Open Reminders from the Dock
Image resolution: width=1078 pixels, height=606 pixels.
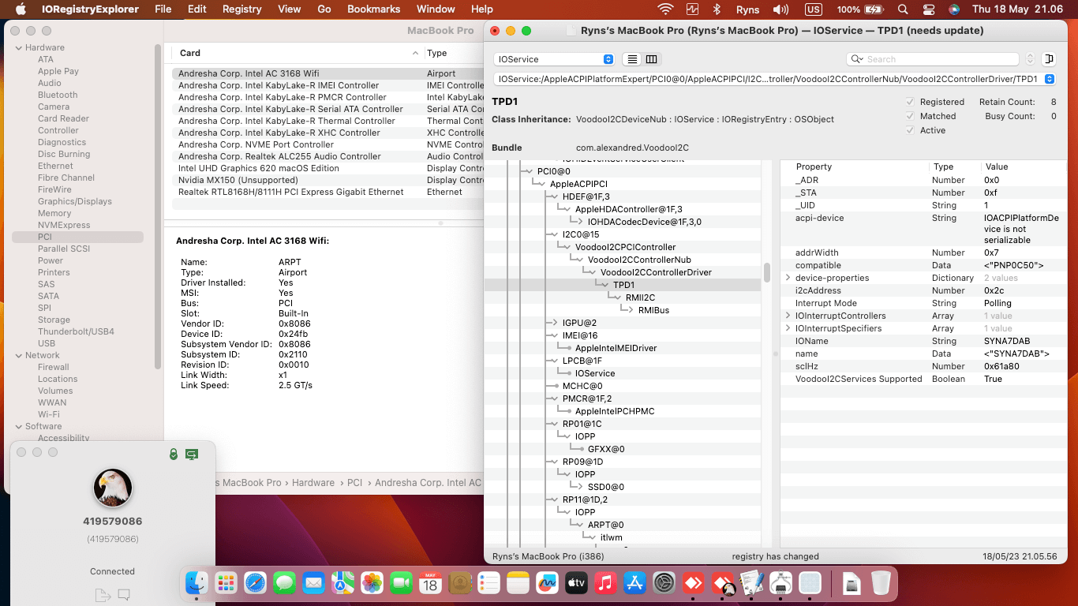point(488,583)
